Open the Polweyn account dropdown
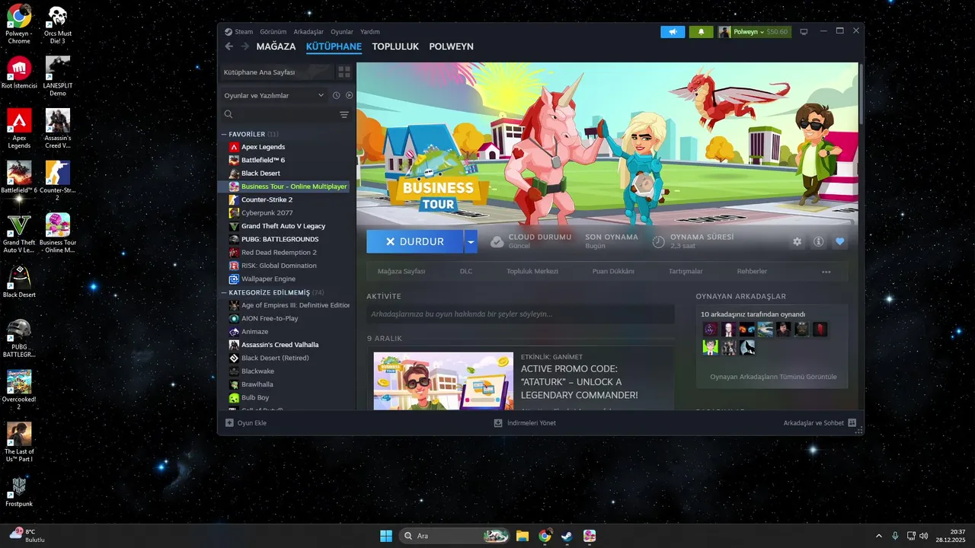The width and height of the screenshot is (975, 548). pyautogui.click(x=755, y=32)
